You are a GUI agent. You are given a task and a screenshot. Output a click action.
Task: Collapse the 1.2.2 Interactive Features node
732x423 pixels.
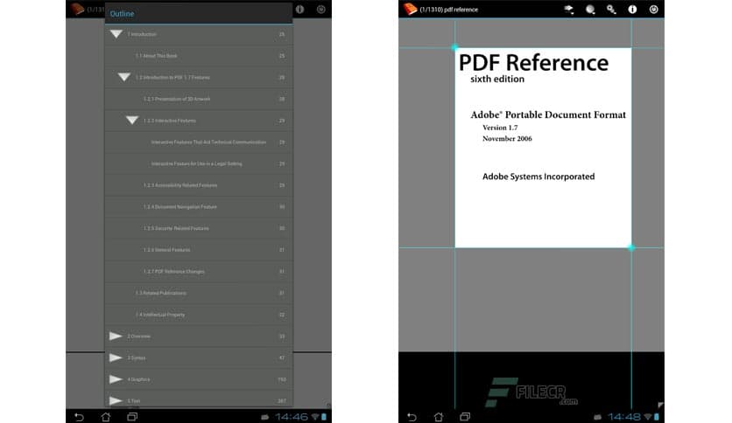tap(132, 120)
